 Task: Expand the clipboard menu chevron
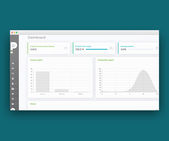click(16, 84)
